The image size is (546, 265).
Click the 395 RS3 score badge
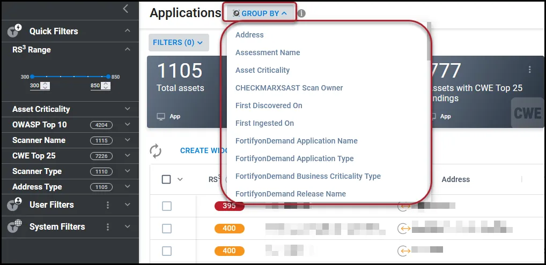click(x=229, y=206)
